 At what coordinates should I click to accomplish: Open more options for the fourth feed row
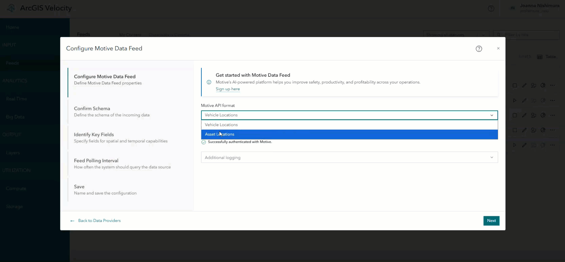(x=553, y=130)
